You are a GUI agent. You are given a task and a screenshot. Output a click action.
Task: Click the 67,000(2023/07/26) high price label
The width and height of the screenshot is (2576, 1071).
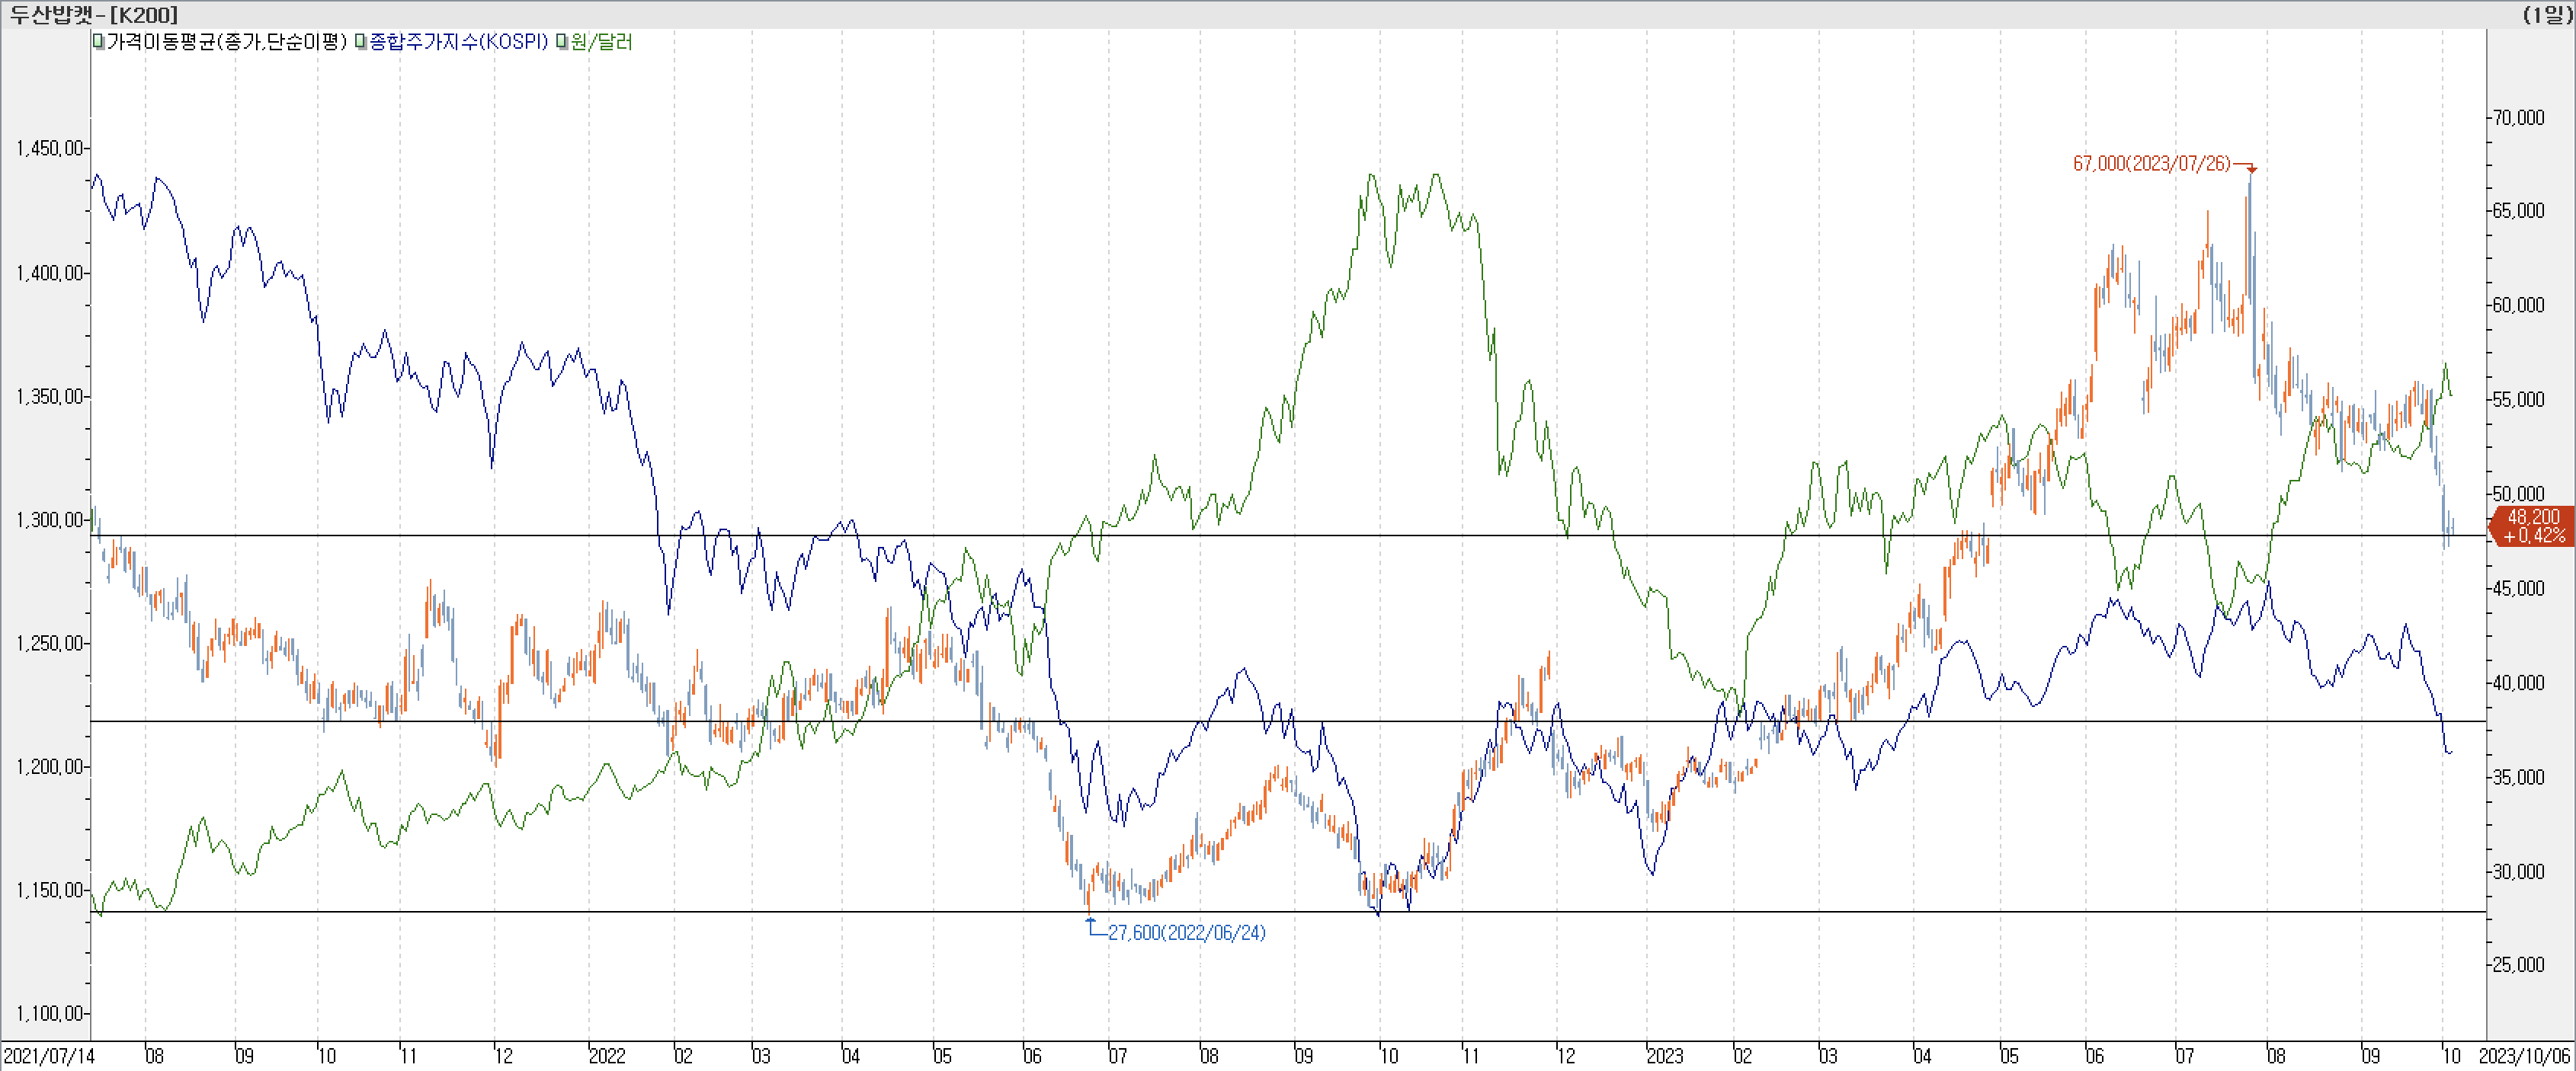[x=2151, y=164]
